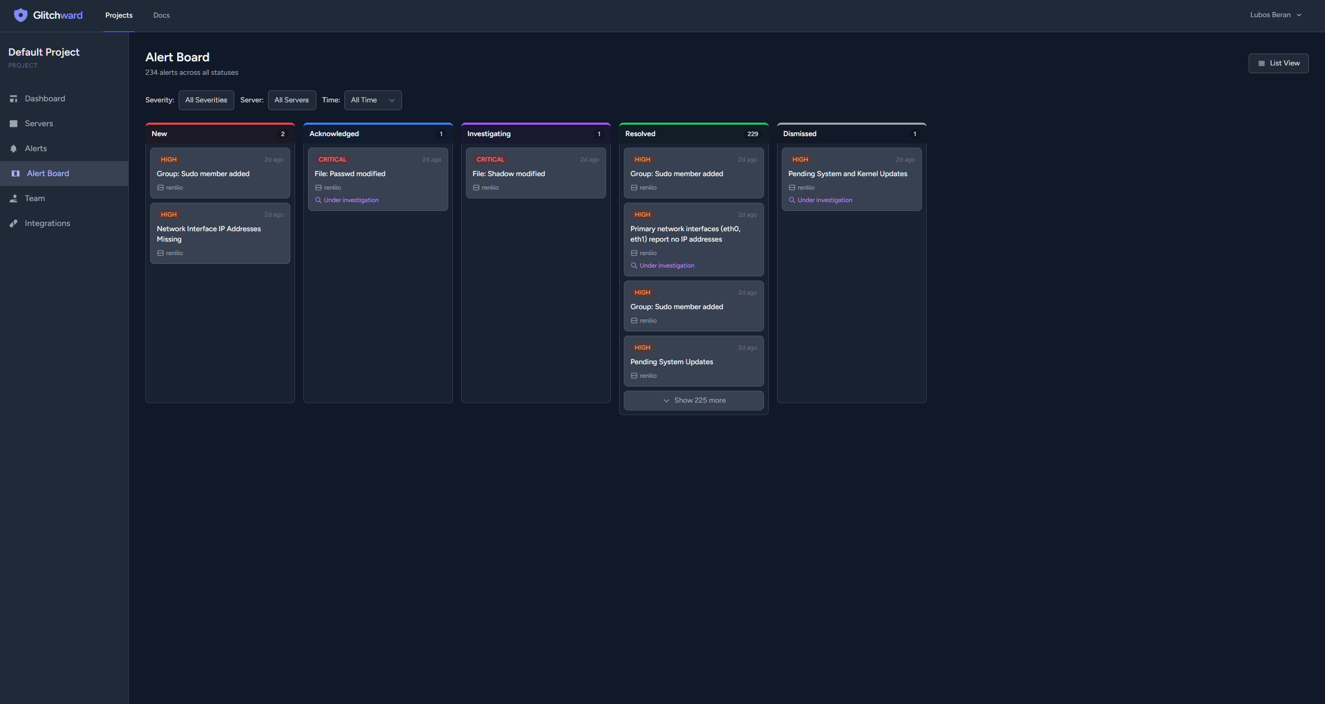Click magnifier icon on Passwd modified card
Screen dimensions: 1325x704
(x=318, y=200)
